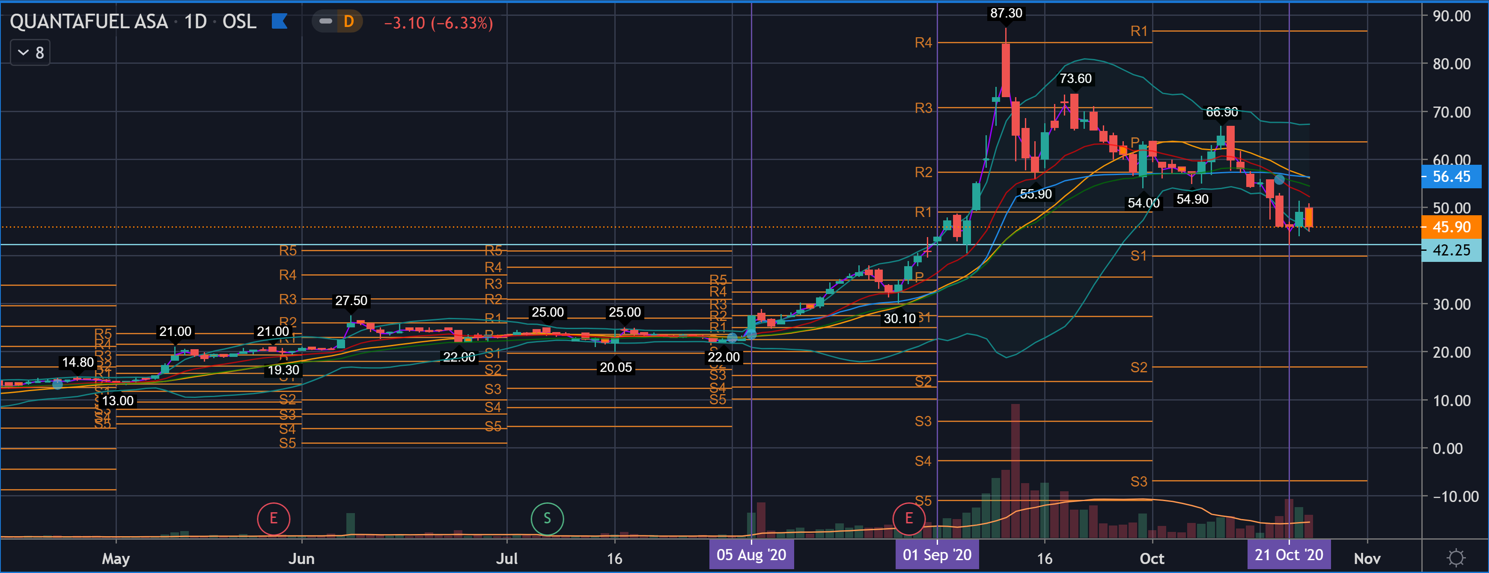
Task: Click the May label on time axis
Action: 116,558
